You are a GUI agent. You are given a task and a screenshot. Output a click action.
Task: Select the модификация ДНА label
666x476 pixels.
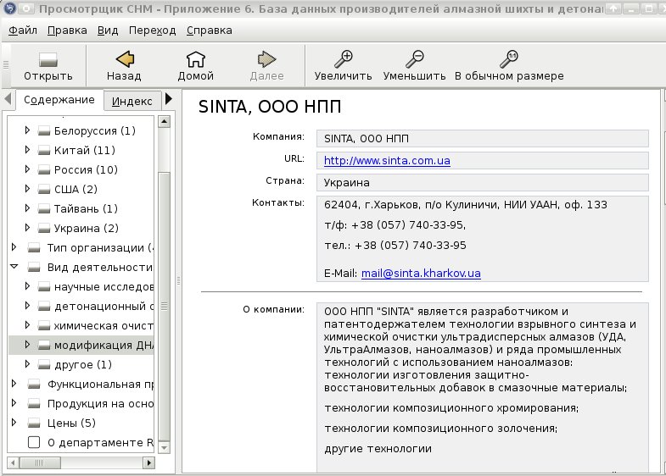104,346
